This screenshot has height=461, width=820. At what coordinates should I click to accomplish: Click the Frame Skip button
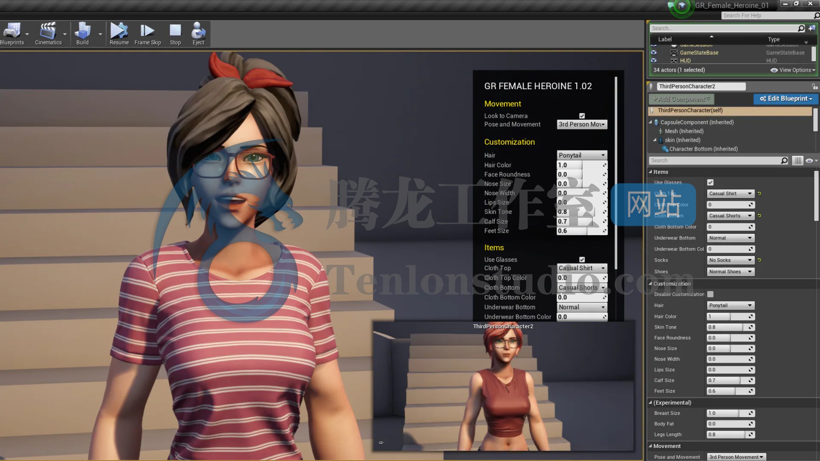[x=147, y=34]
